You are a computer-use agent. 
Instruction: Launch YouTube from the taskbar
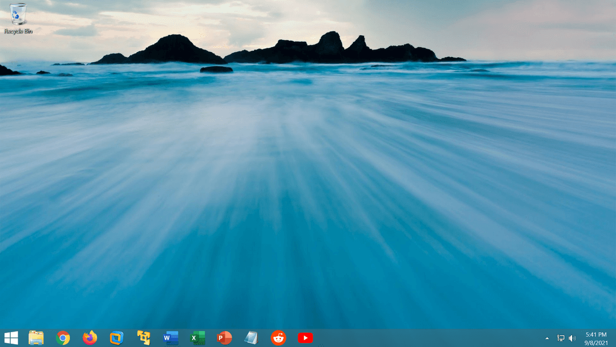point(305,338)
